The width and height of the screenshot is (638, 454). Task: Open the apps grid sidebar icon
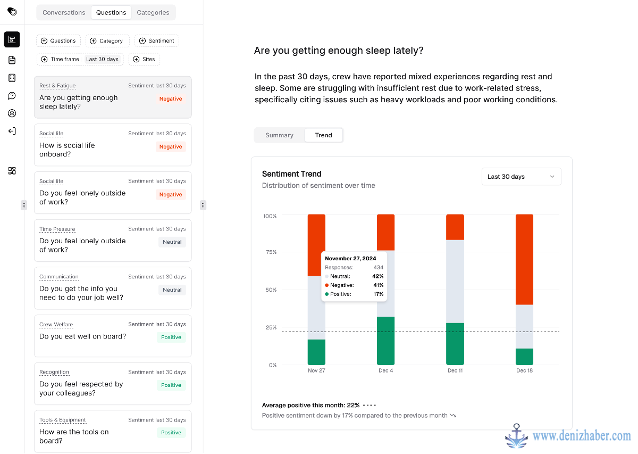(x=12, y=171)
